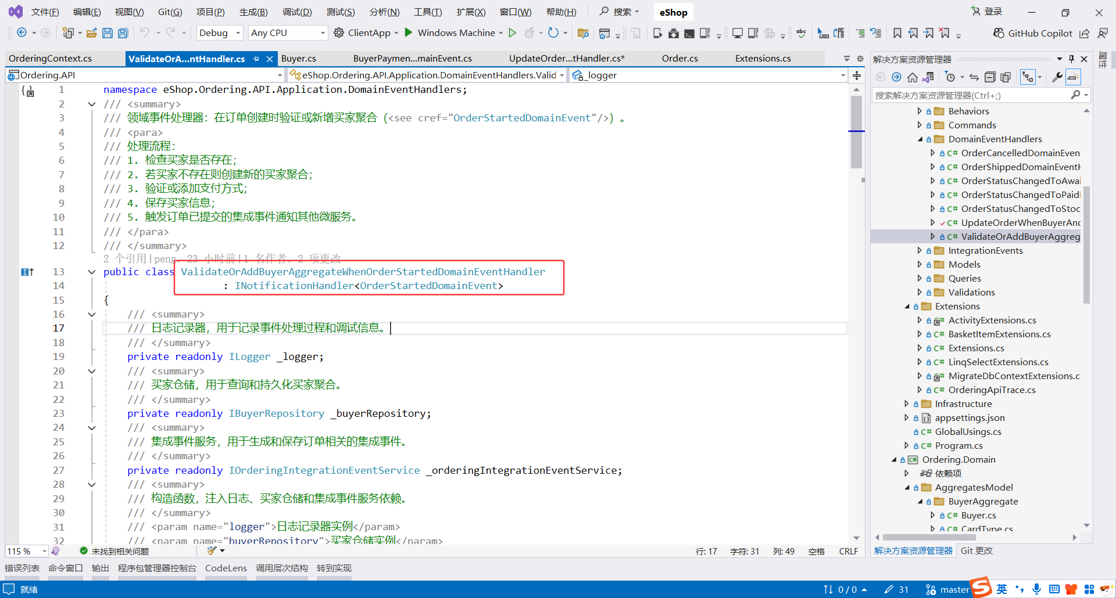Click the Save All multi-disk icon

point(123,33)
